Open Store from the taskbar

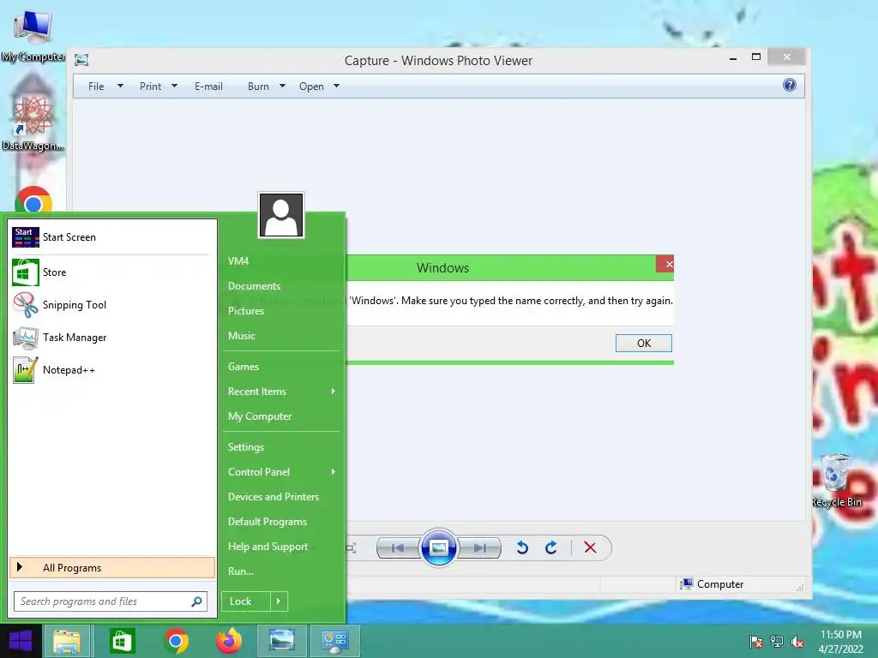point(122,641)
